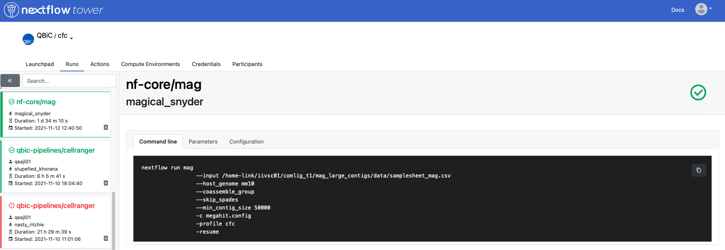Click the '-resume' line

[x=208, y=232]
